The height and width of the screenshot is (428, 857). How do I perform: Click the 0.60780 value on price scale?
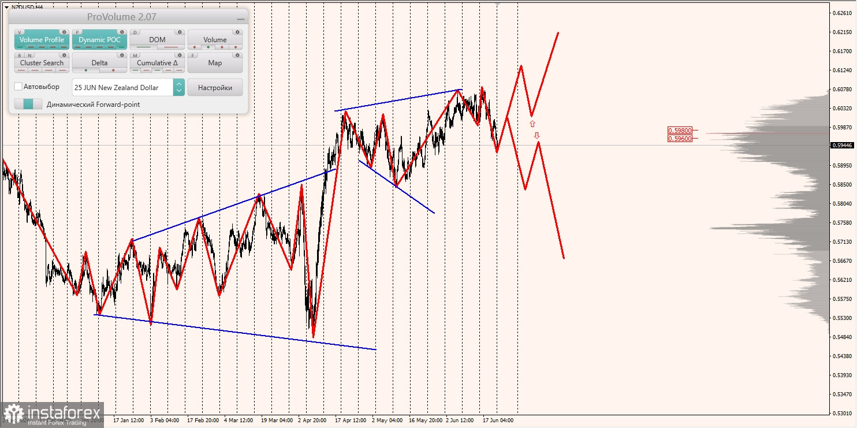tap(842, 89)
